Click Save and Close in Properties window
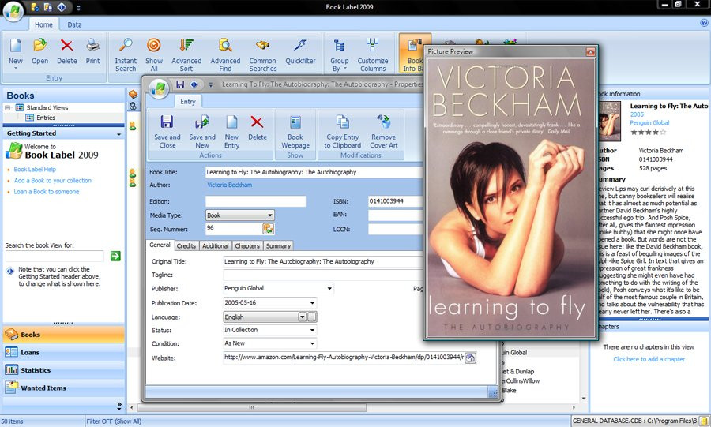The height and width of the screenshot is (427, 711). click(x=167, y=131)
